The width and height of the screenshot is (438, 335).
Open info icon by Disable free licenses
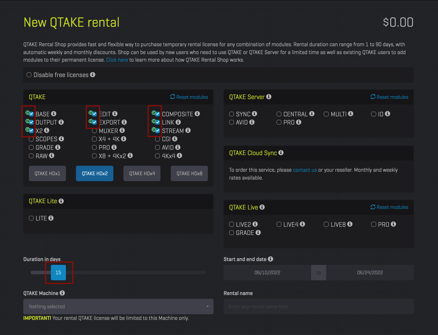coord(93,75)
